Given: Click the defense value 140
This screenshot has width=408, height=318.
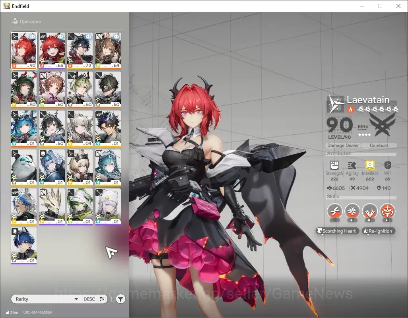Looking at the screenshot, I should (x=384, y=188).
